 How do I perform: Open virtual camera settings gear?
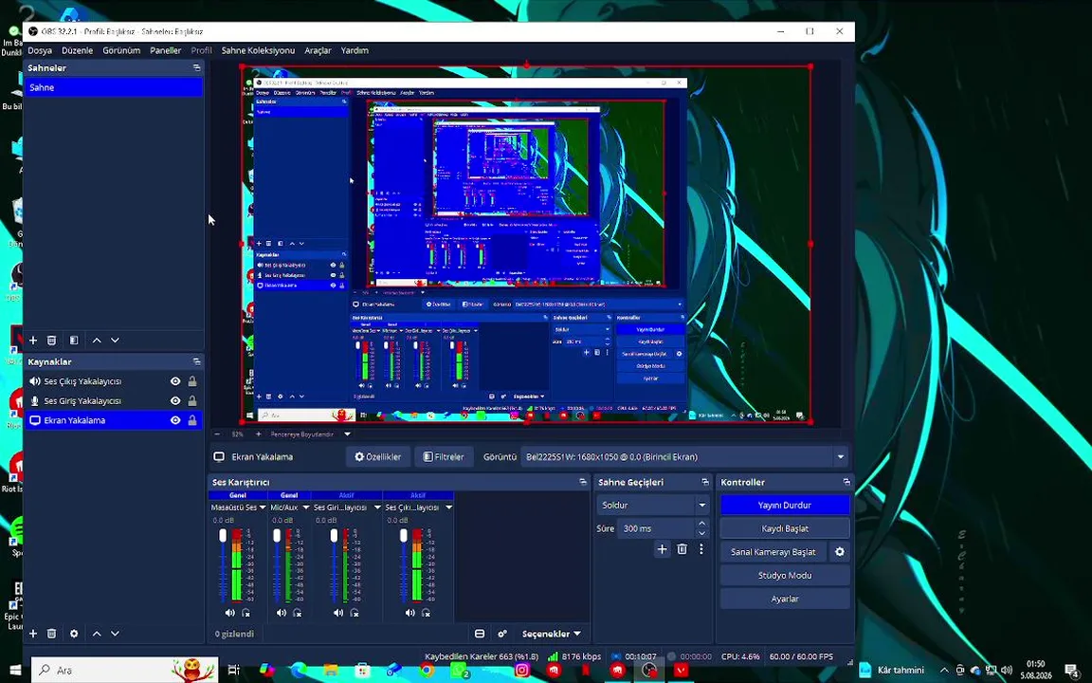tap(840, 551)
